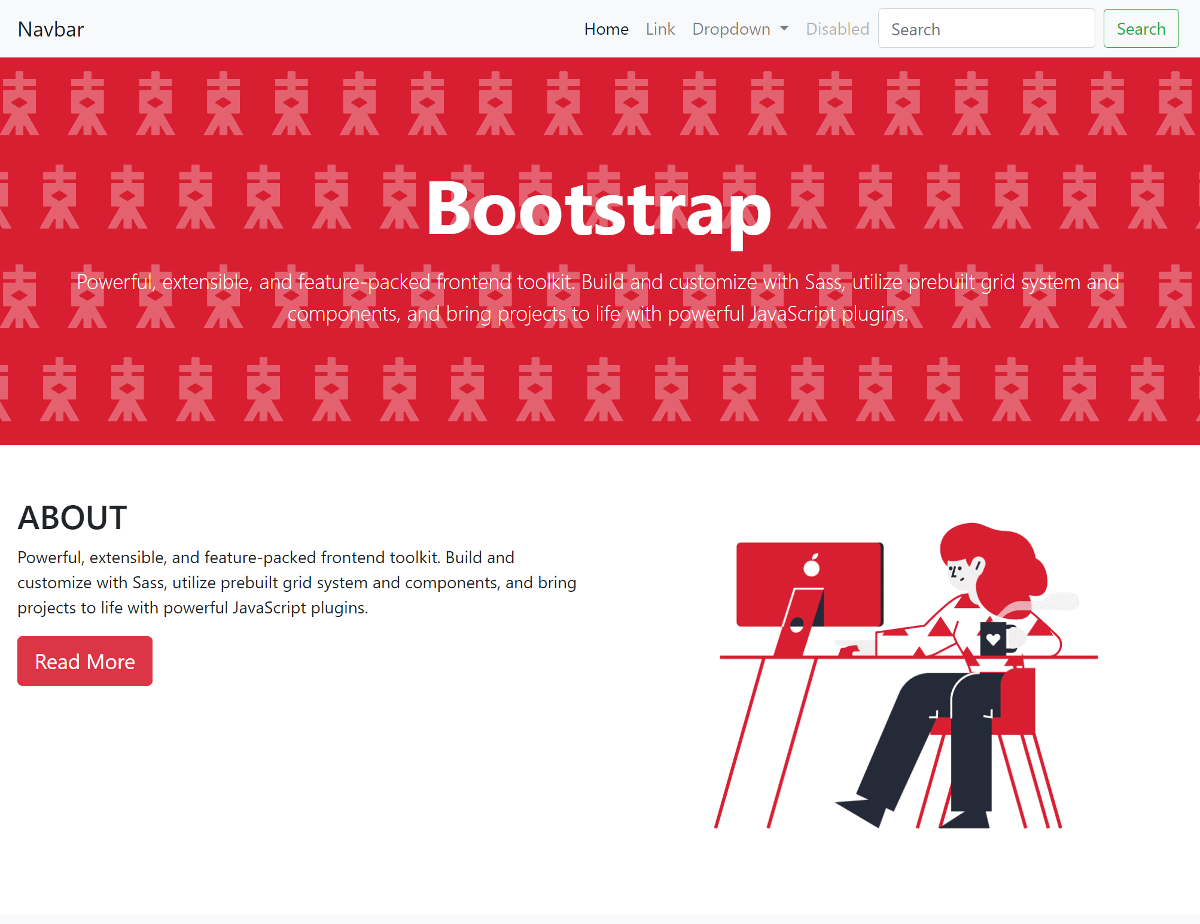
Task: Click the woman's face in the illustration
Action: 960,573
